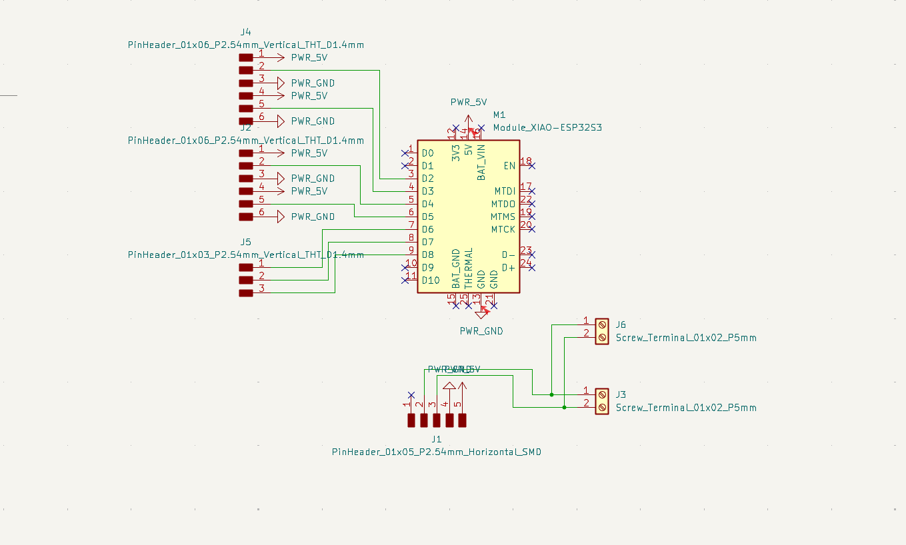Screen dimensions: 906x545
Task: Select the PWR_GND symbol on J4 pin 6
Action: (281, 121)
